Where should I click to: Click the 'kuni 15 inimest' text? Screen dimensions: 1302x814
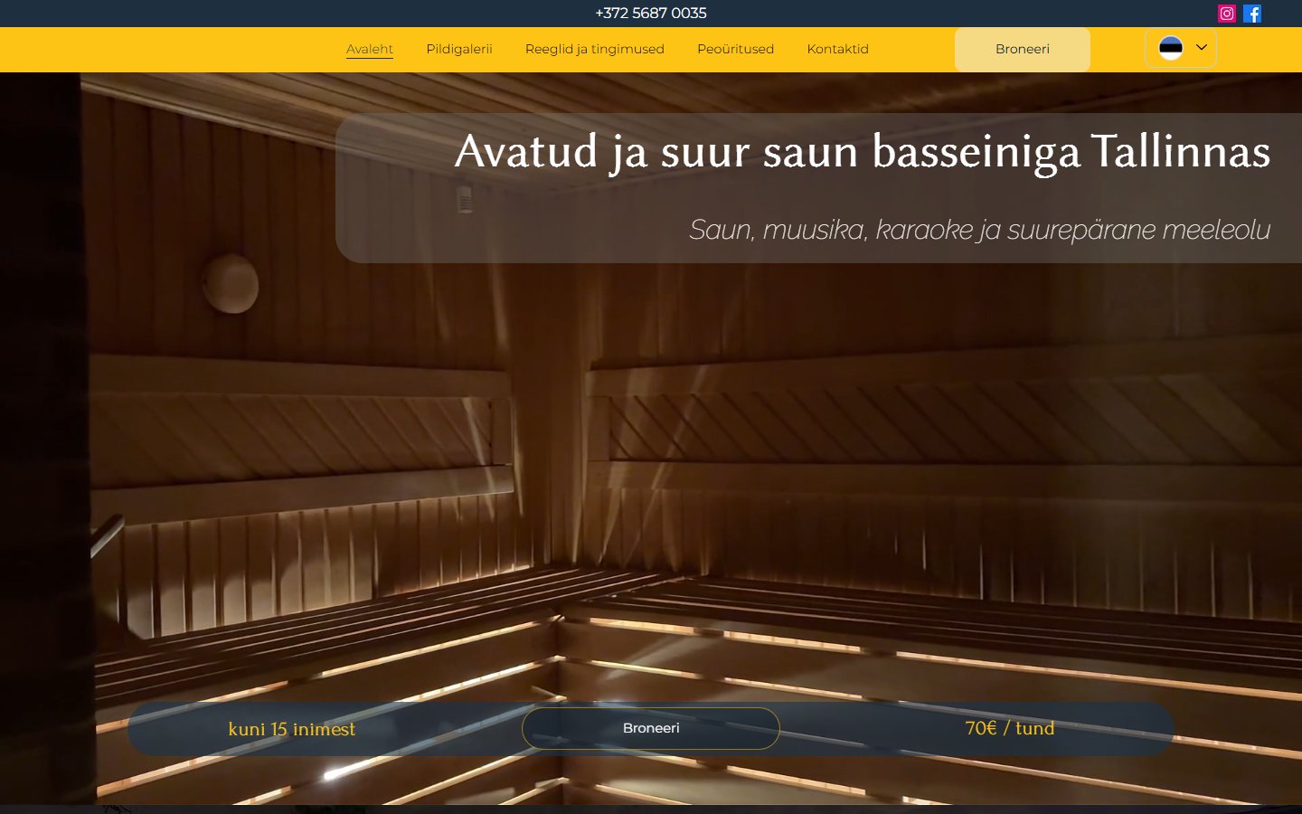tap(292, 729)
